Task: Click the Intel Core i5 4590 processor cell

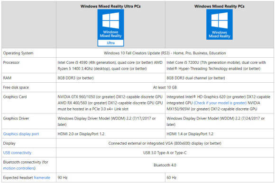Action: (110, 65)
